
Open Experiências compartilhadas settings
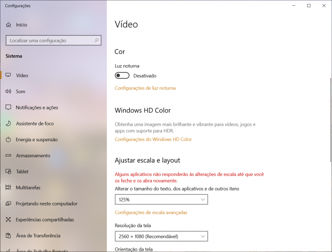click(54, 220)
